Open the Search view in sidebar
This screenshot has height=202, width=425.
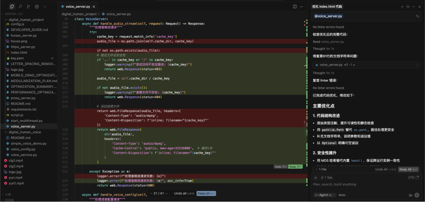click(20, 6)
